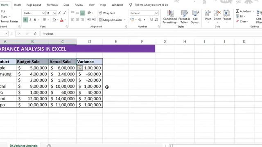This screenshot has height=147, width=262.
Task: Open Insert ribbon tab
Action: (17, 4)
